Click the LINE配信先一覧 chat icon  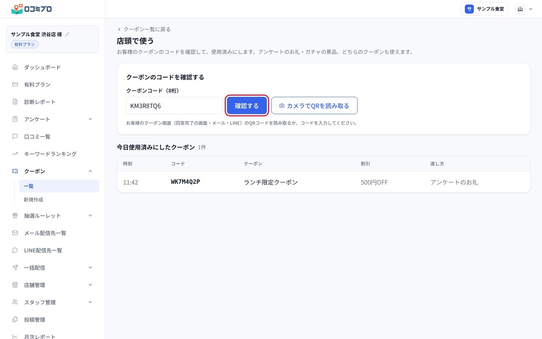[x=15, y=250]
